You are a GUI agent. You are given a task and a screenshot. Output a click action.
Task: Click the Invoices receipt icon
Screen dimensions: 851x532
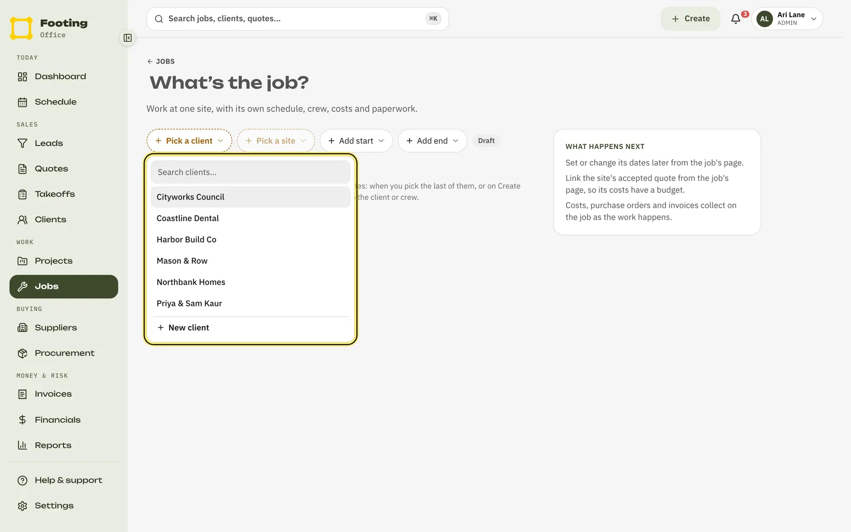(22, 394)
